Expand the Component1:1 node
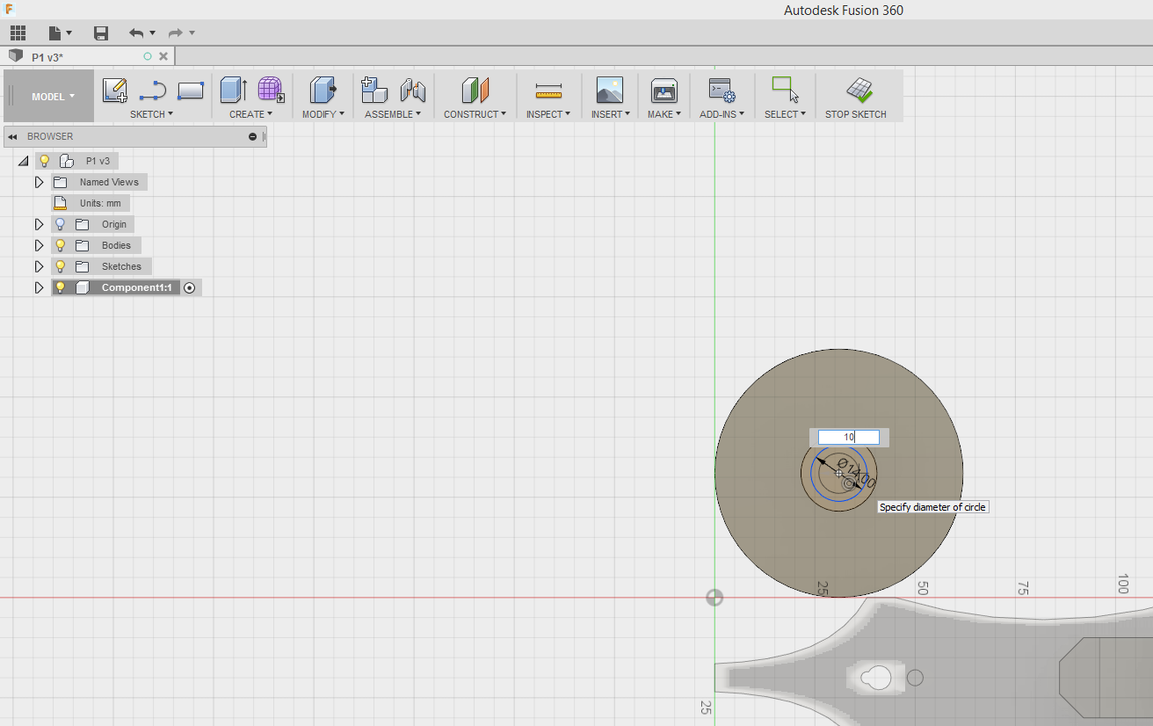This screenshot has height=726, width=1153. pyautogui.click(x=39, y=287)
